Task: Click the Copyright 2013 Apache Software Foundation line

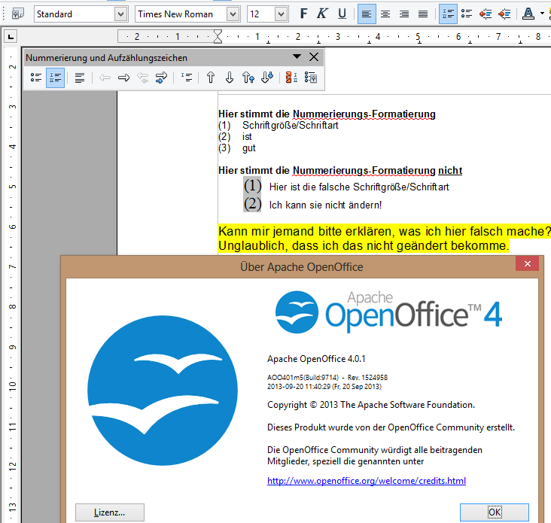Action: (371, 405)
